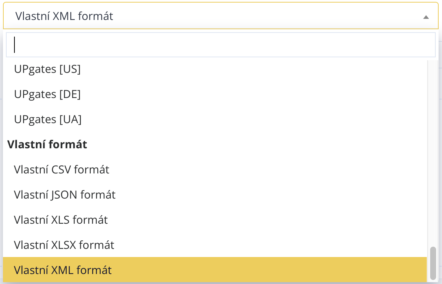Choose the Ukrainian UPgates format
This screenshot has width=442, height=284.
pos(48,119)
